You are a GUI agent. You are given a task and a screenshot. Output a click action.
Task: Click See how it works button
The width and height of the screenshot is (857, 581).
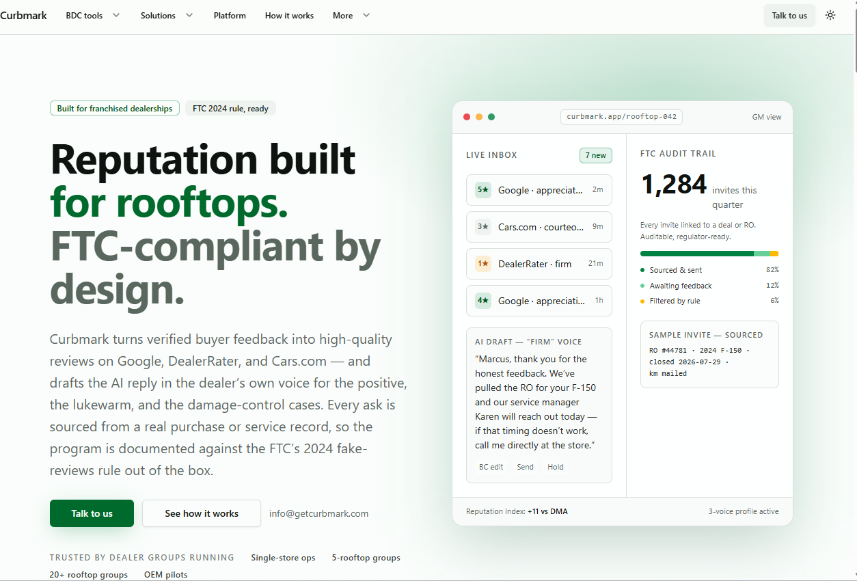(202, 513)
